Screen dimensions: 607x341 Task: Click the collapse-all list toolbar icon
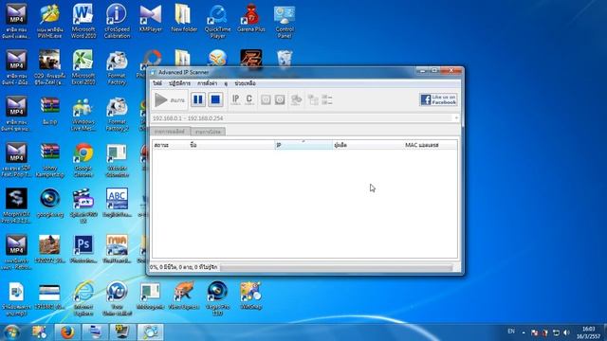tap(327, 99)
